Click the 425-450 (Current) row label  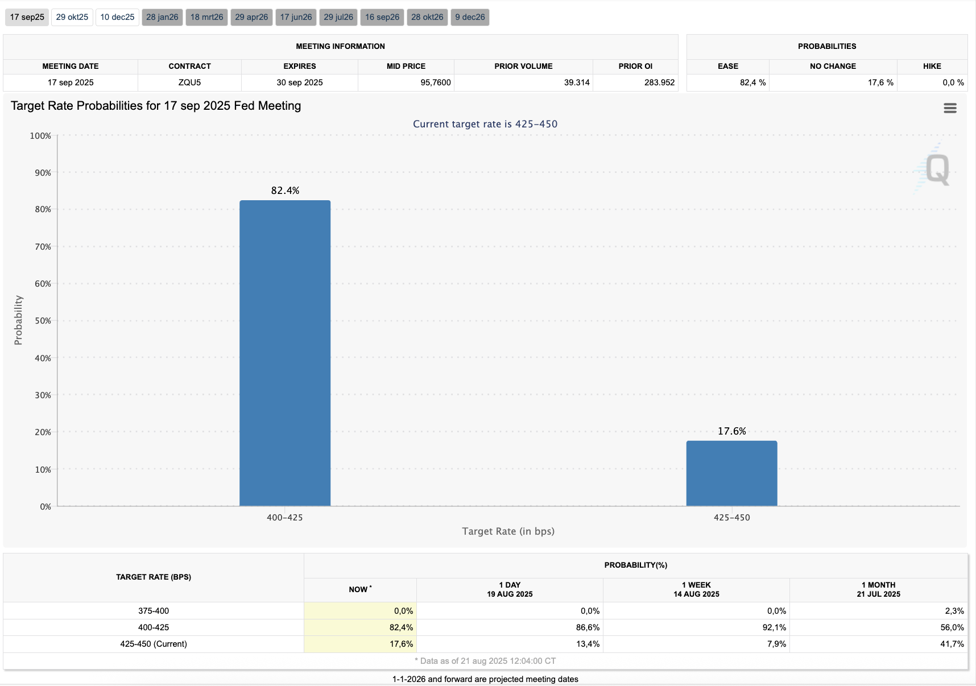pos(154,644)
